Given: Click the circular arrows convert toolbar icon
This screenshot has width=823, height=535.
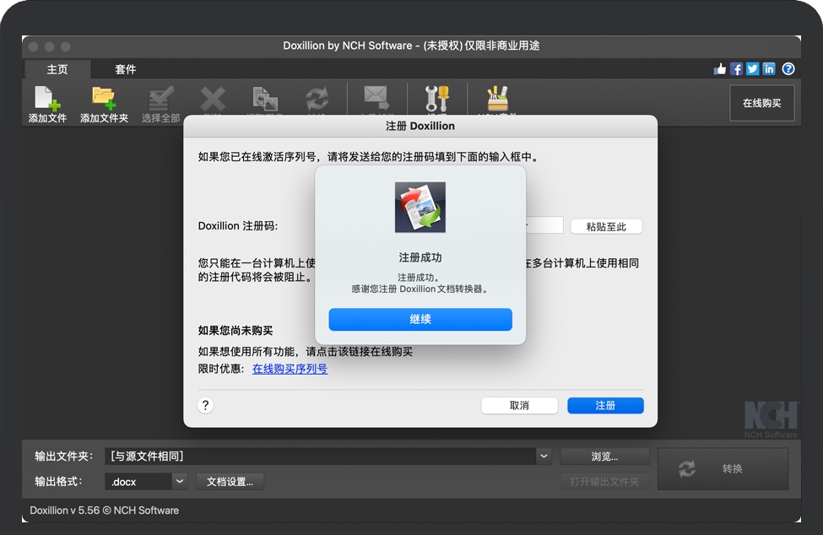Looking at the screenshot, I should click(317, 99).
